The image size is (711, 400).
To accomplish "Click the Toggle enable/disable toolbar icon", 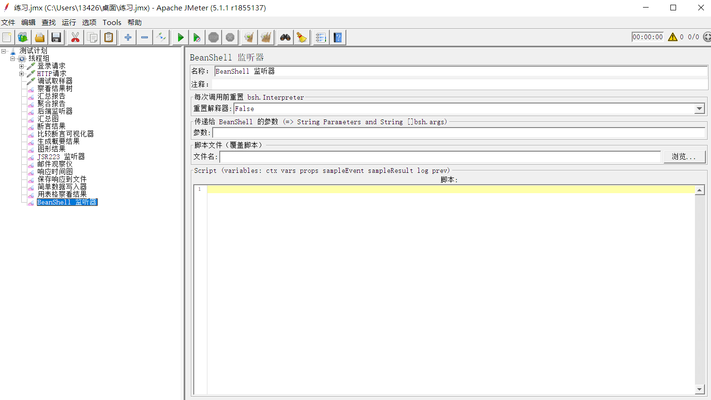I will click(161, 37).
